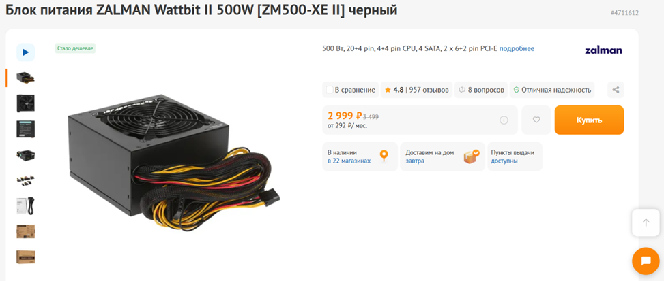Viewport: 664px width, 281px height.
Task: Open the 957 отзывов rating
Action: pos(417,90)
